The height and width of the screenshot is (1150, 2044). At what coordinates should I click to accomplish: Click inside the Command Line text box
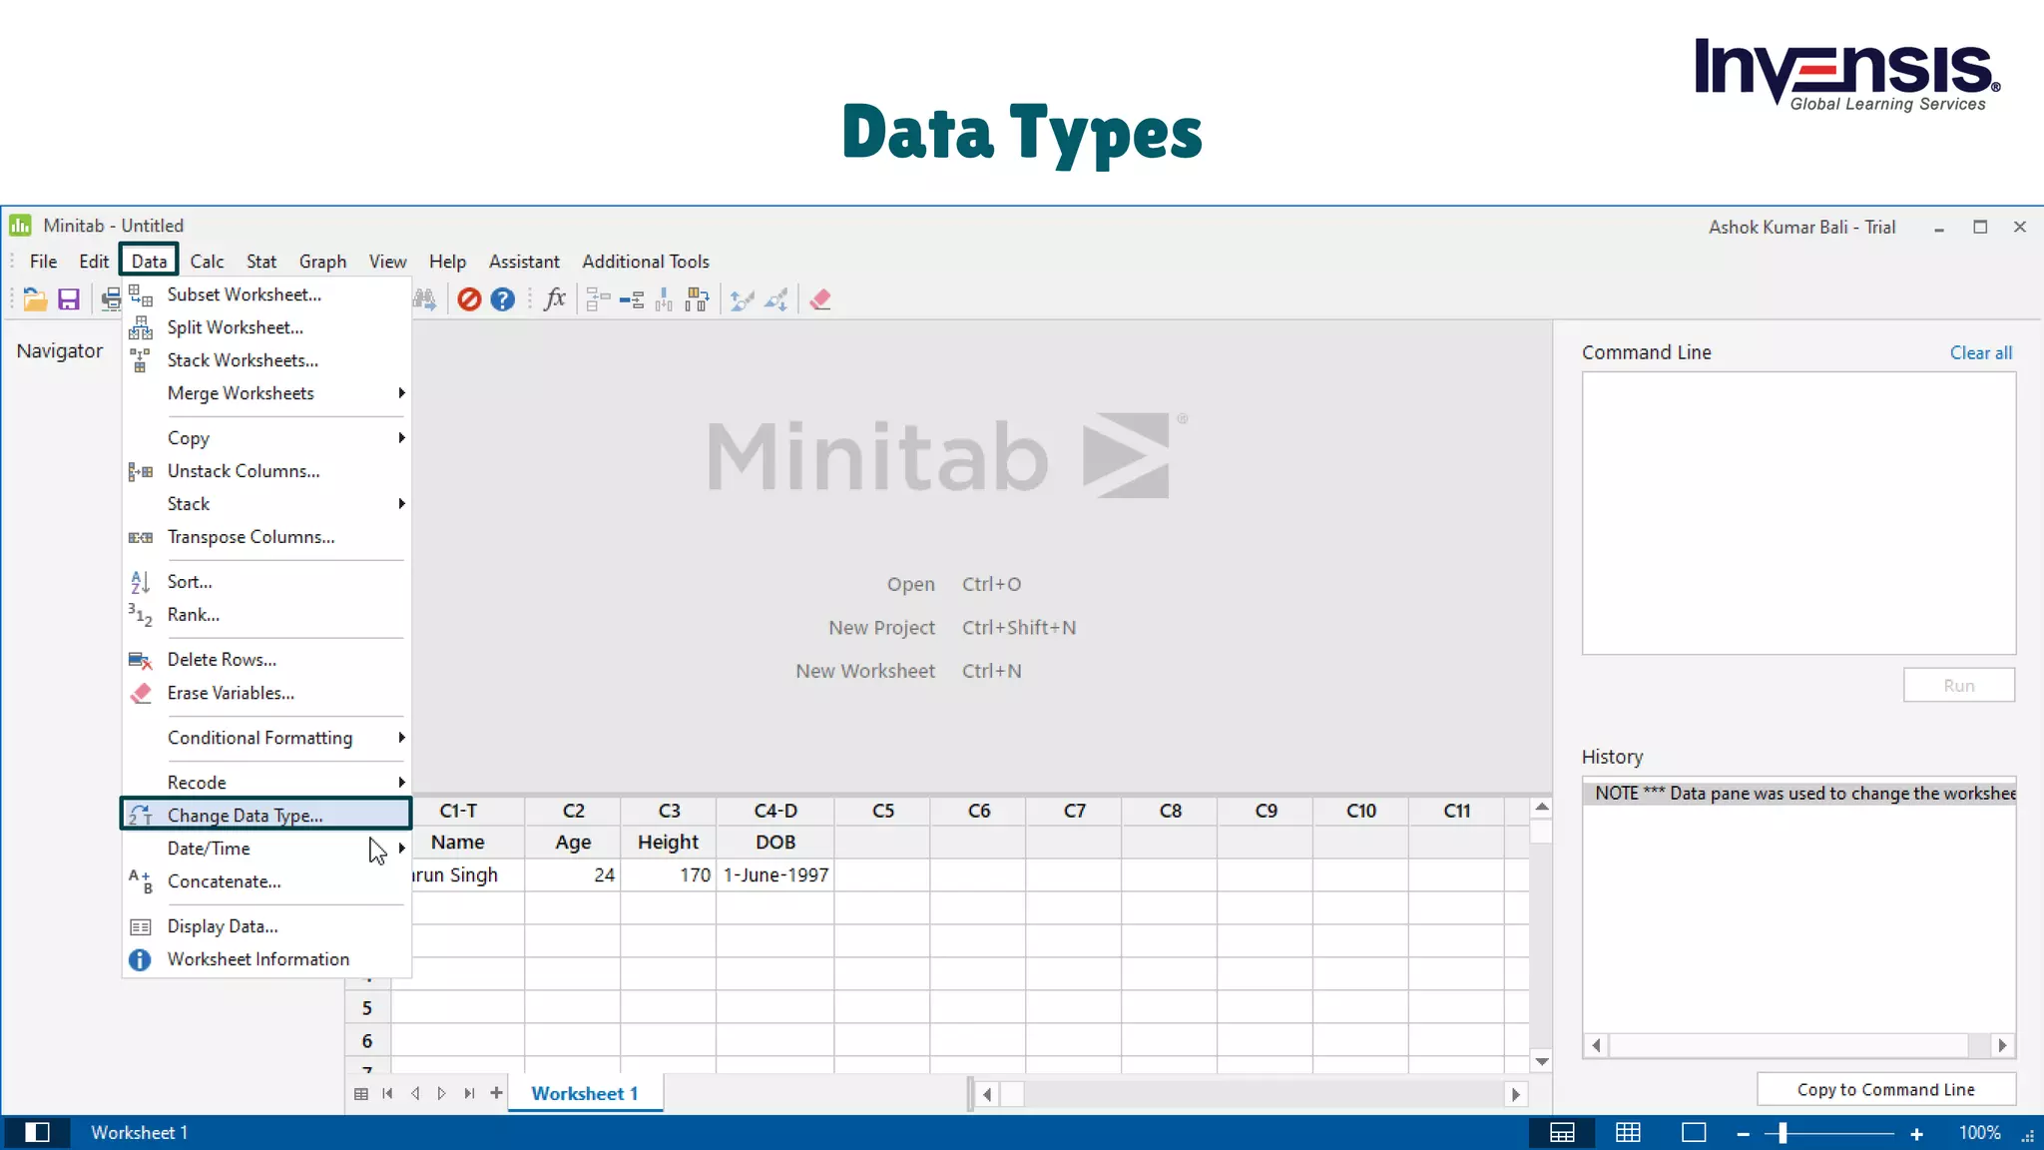[x=1797, y=513]
